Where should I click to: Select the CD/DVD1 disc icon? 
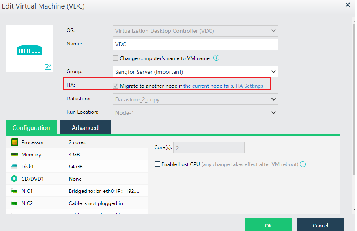[x=15, y=179]
